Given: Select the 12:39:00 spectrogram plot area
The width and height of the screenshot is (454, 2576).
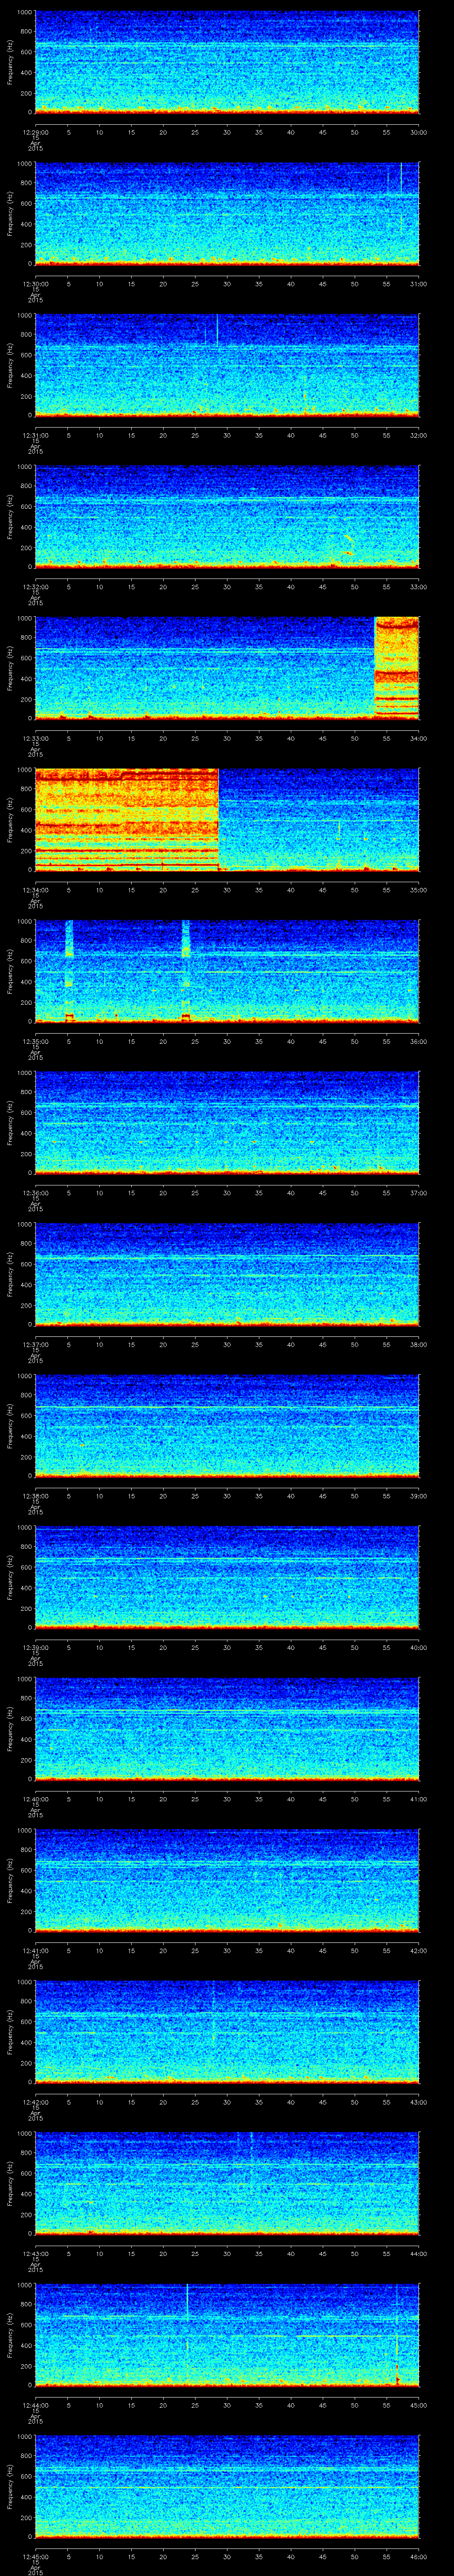Looking at the screenshot, I should [227, 1577].
